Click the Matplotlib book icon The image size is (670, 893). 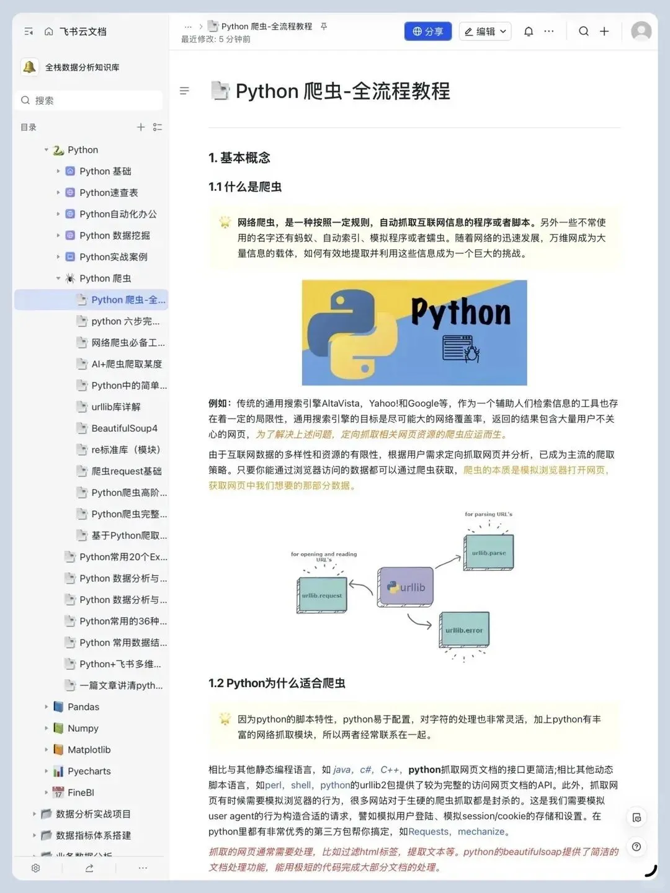(x=58, y=750)
